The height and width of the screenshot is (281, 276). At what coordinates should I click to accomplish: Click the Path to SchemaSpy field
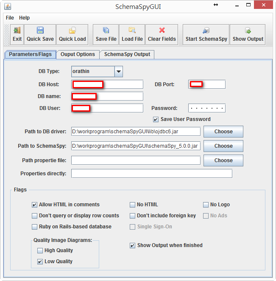pyautogui.click(x=136, y=146)
